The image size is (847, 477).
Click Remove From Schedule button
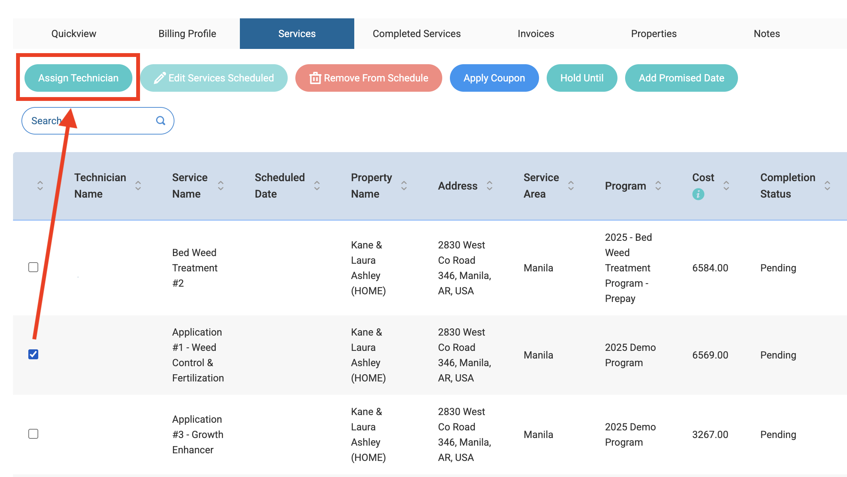368,78
